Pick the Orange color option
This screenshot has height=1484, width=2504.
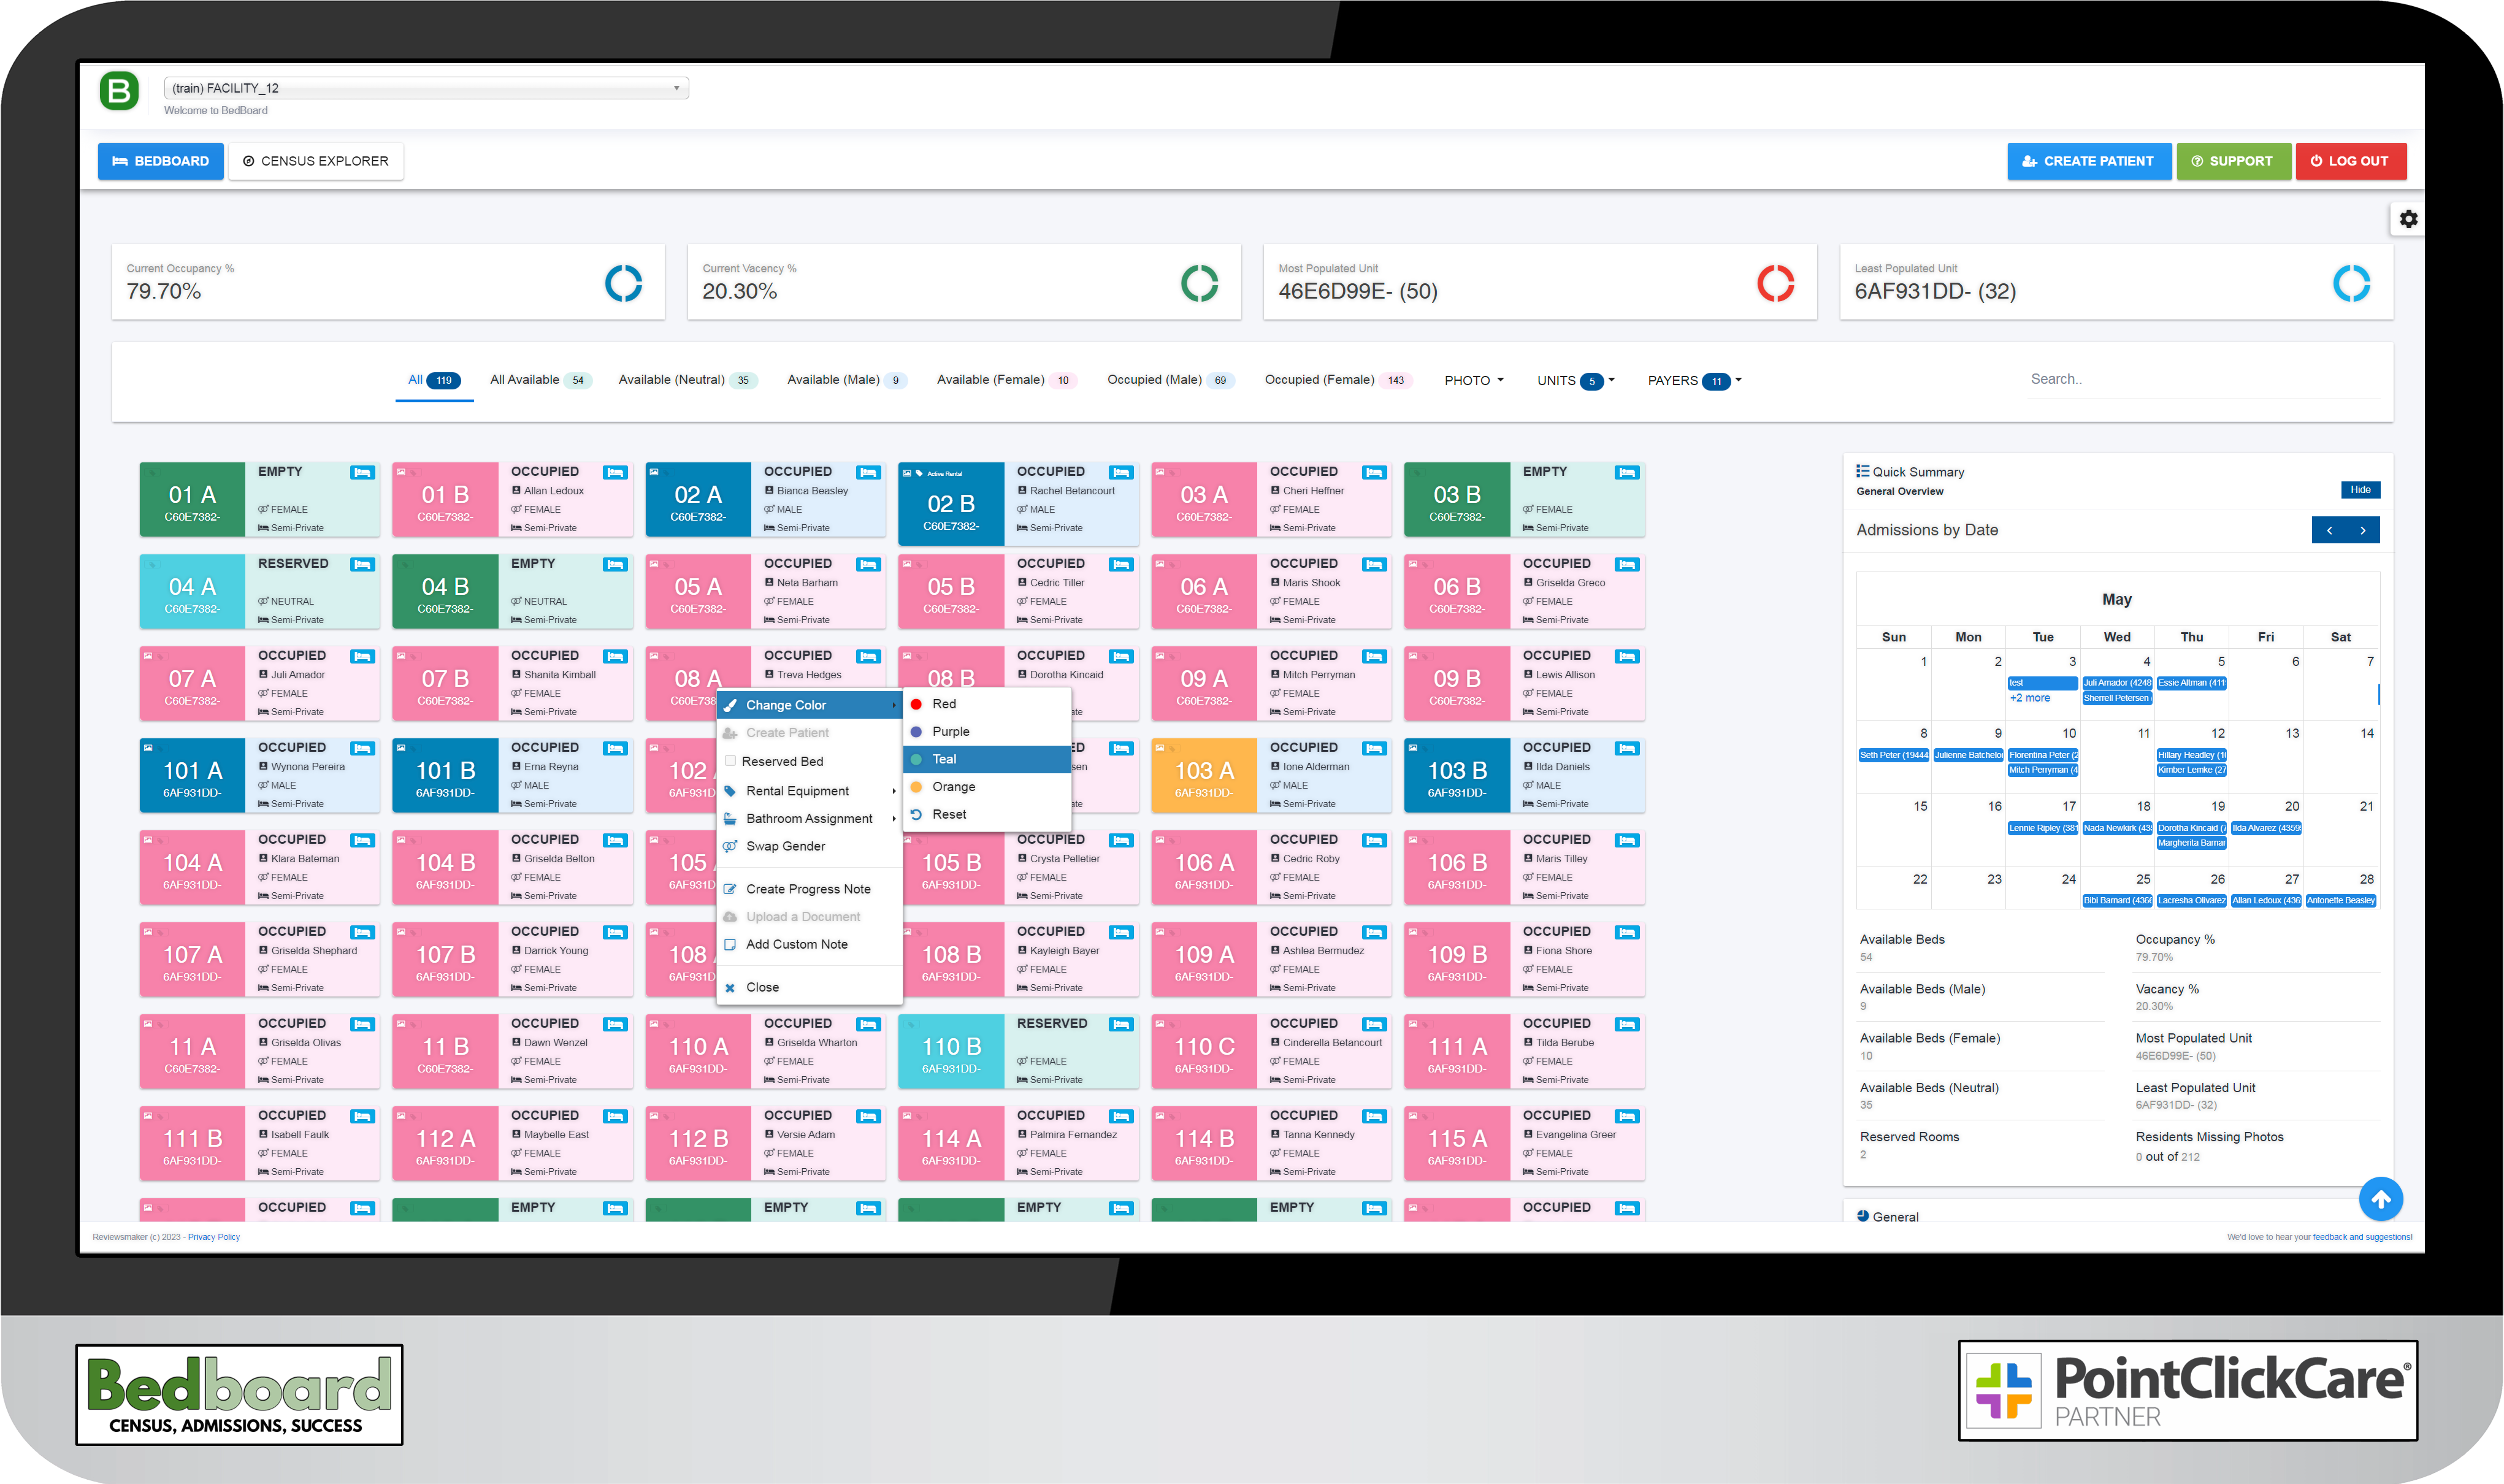click(987, 787)
